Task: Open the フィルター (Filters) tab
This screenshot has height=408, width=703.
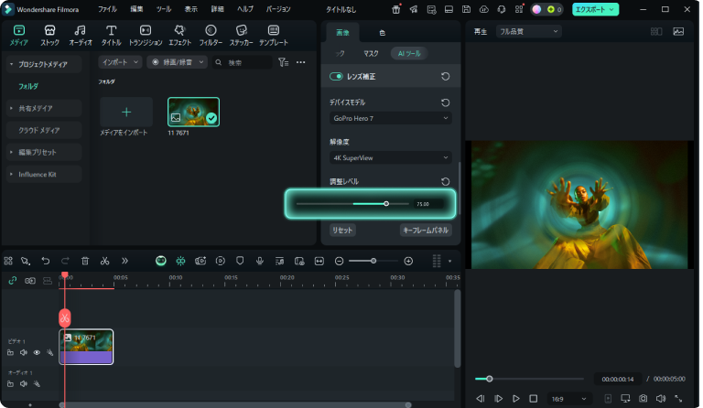Action: pos(211,36)
